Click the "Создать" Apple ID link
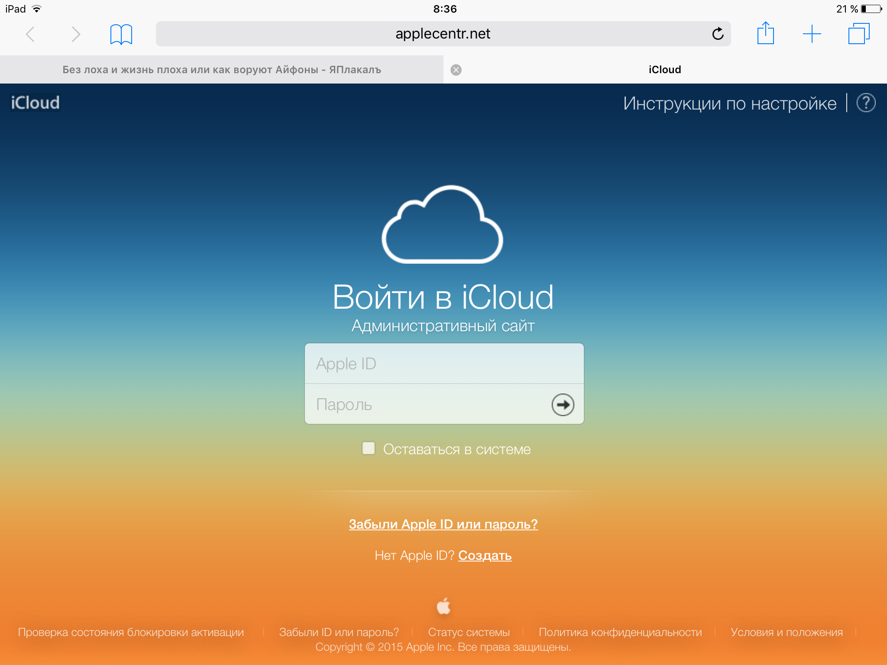 (485, 555)
